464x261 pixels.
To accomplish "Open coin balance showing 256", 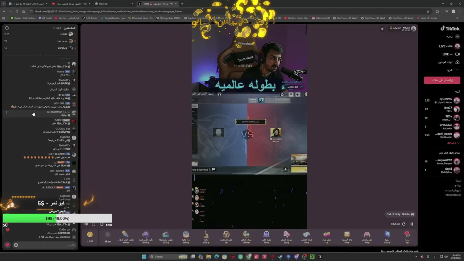I will 90,237.
